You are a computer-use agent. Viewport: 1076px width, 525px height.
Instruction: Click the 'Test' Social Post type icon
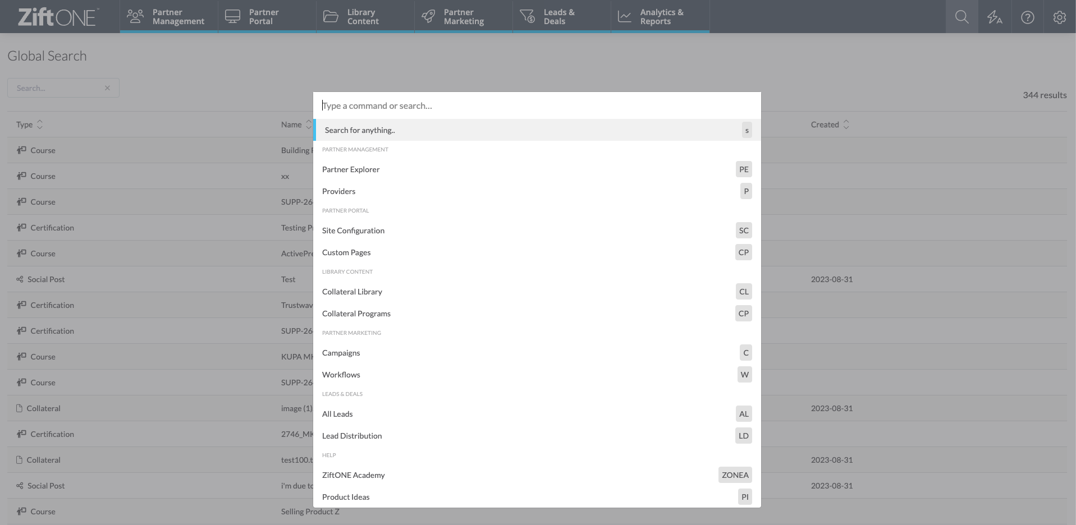(x=20, y=279)
